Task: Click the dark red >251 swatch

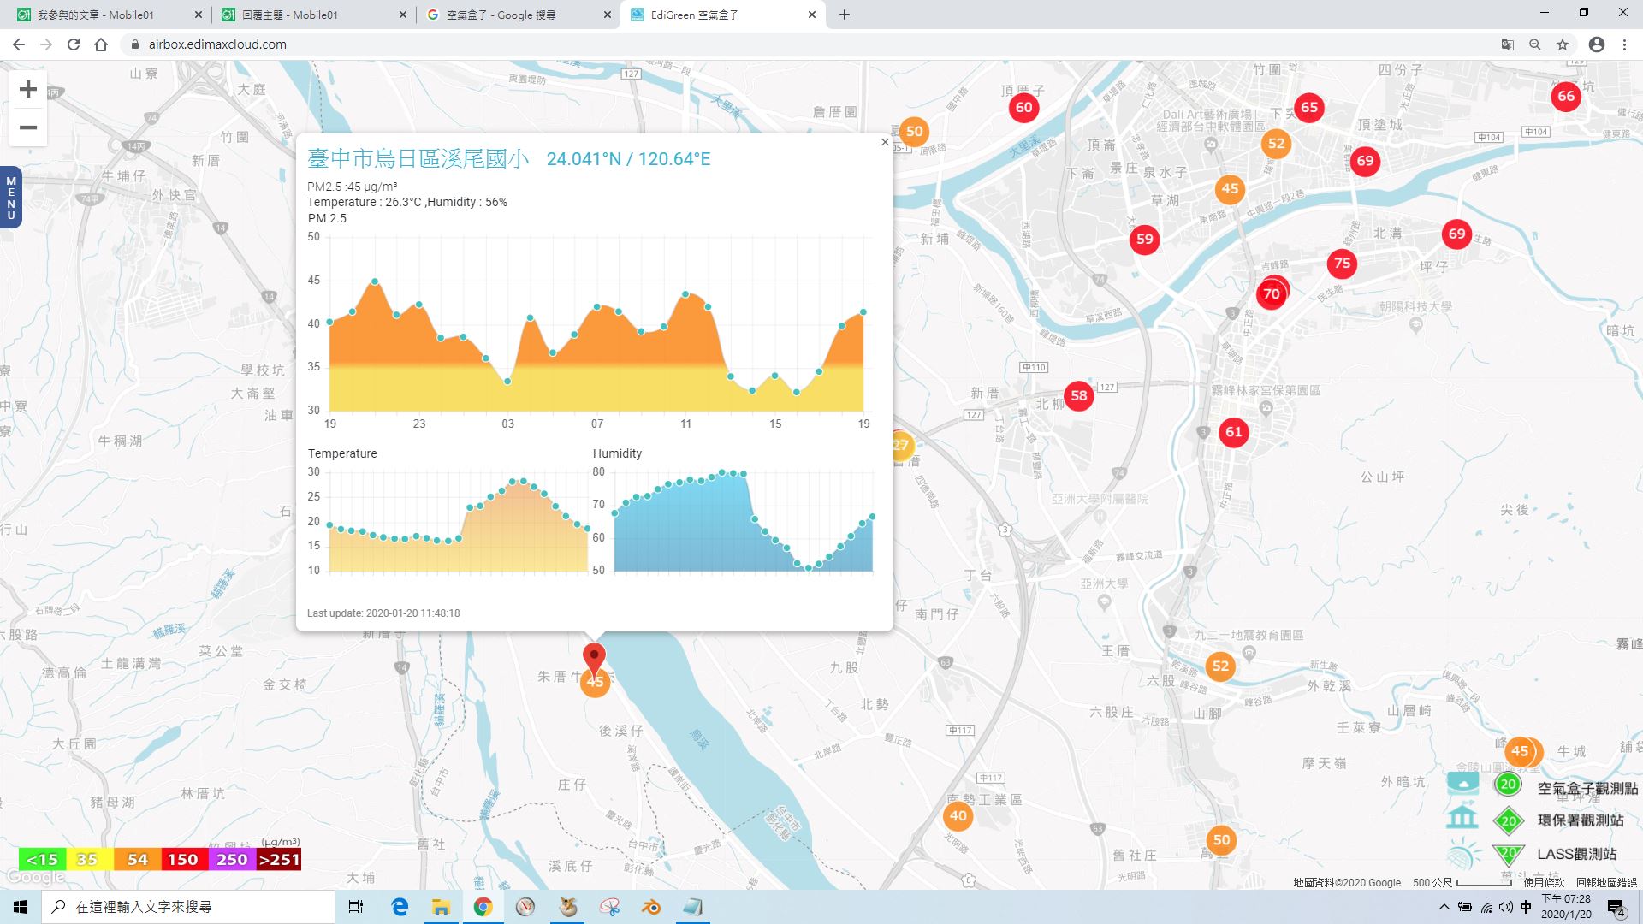Action: tap(279, 859)
